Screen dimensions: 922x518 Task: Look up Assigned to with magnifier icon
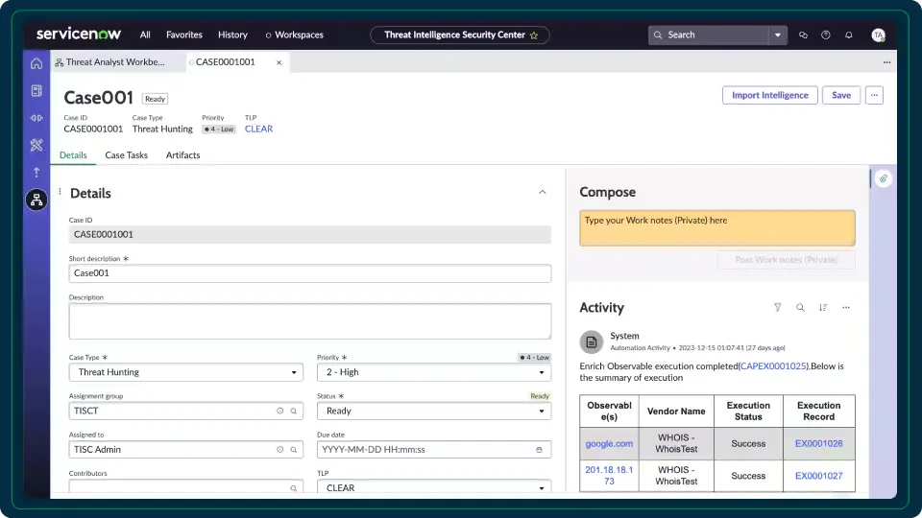[294, 450]
